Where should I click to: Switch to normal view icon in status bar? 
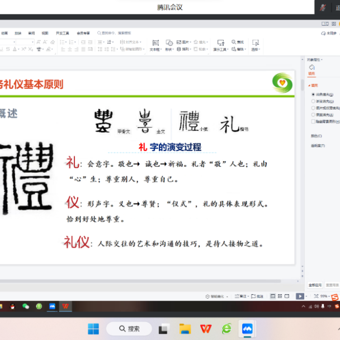(x=272, y=296)
